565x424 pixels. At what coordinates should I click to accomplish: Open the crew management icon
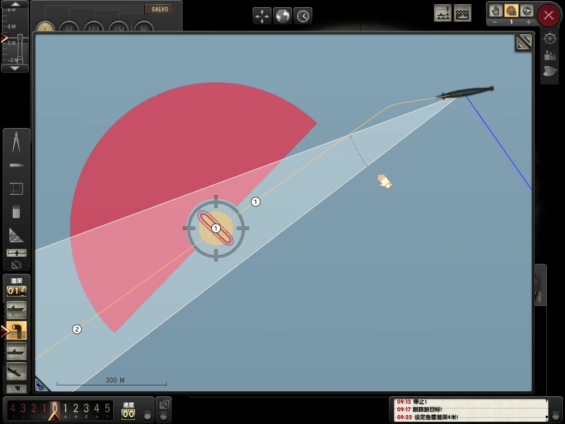click(x=550, y=55)
